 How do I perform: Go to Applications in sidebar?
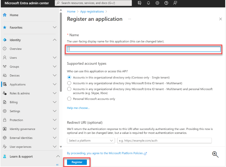tap(18, 84)
